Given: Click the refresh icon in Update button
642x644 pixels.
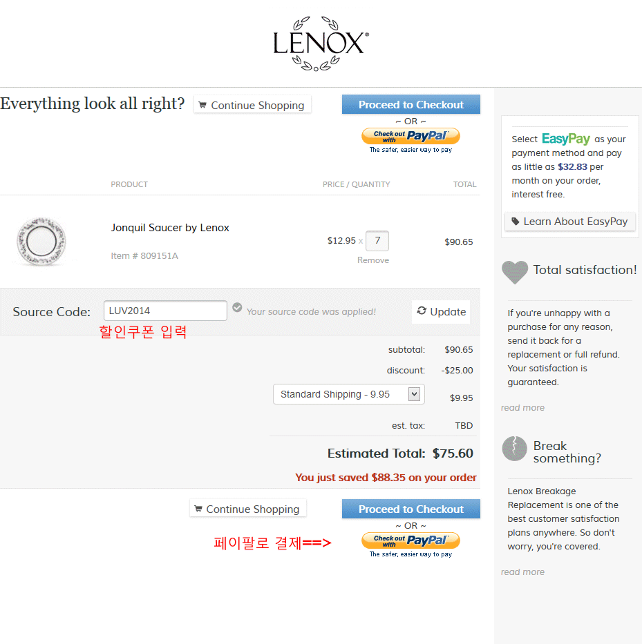Looking at the screenshot, I should pyautogui.click(x=422, y=311).
